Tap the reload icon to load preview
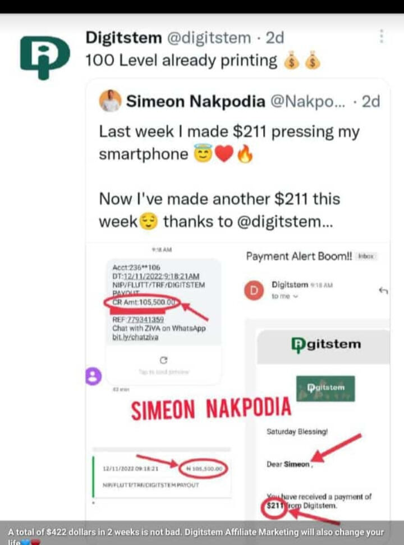 tap(164, 360)
